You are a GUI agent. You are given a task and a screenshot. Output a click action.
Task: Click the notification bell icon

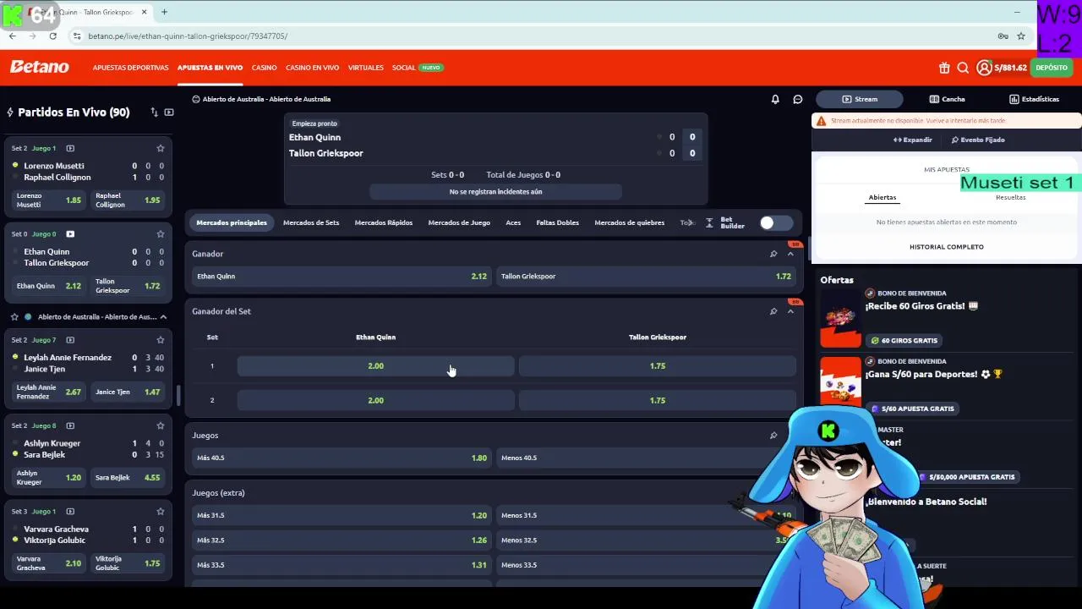pos(775,99)
